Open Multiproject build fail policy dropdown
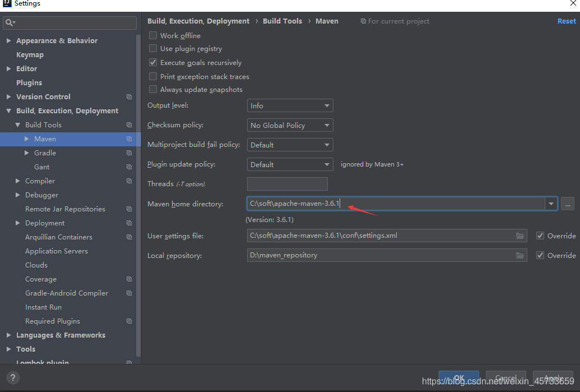580x392 pixels. pyautogui.click(x=290, y=145)
